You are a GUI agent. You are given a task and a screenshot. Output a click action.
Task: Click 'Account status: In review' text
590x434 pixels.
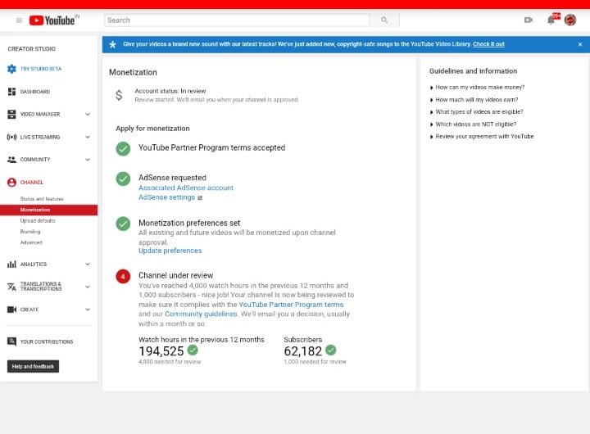pos(170,91)
